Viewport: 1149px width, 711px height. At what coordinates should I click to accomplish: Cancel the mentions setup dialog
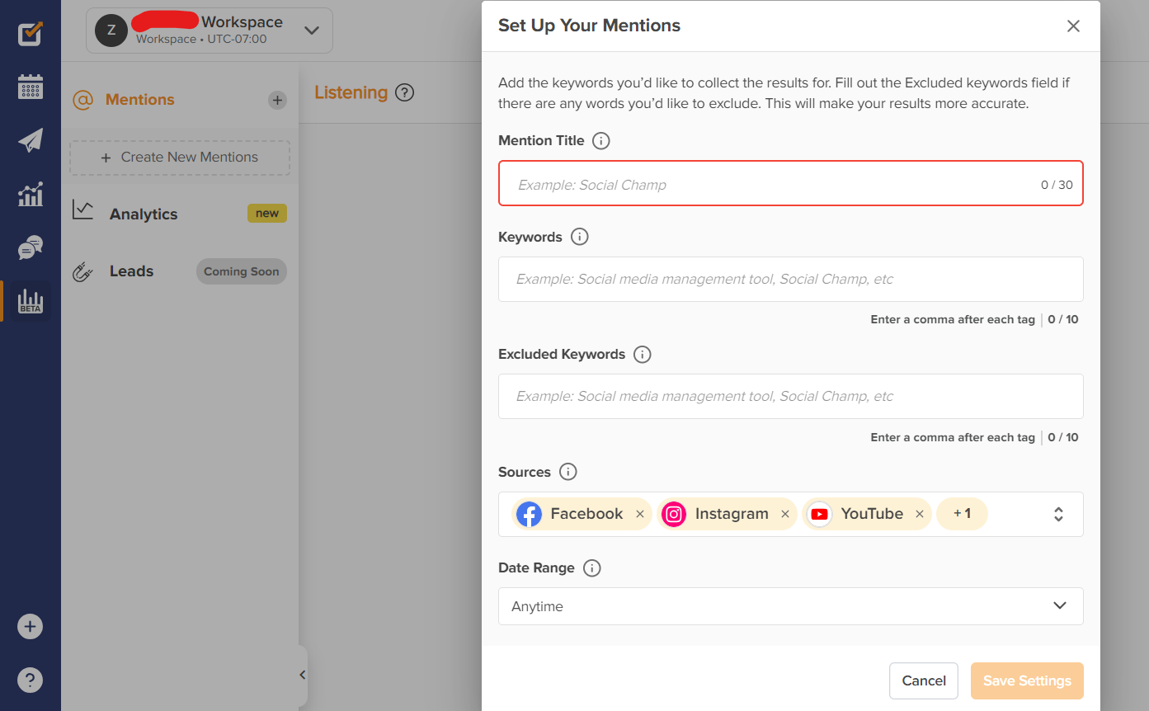click(923, 680)
